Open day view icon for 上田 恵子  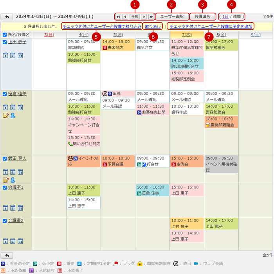[5, 56]
